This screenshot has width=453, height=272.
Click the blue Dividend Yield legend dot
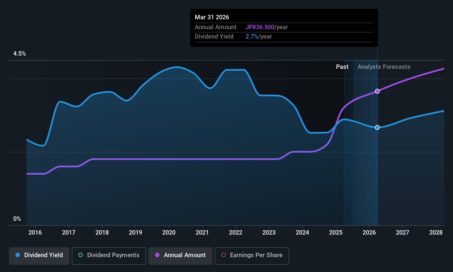coord(18,255)
